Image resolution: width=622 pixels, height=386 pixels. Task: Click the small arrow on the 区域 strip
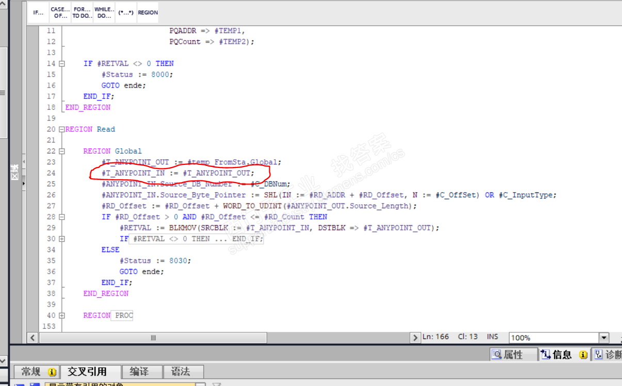click(x=24, y=182)
